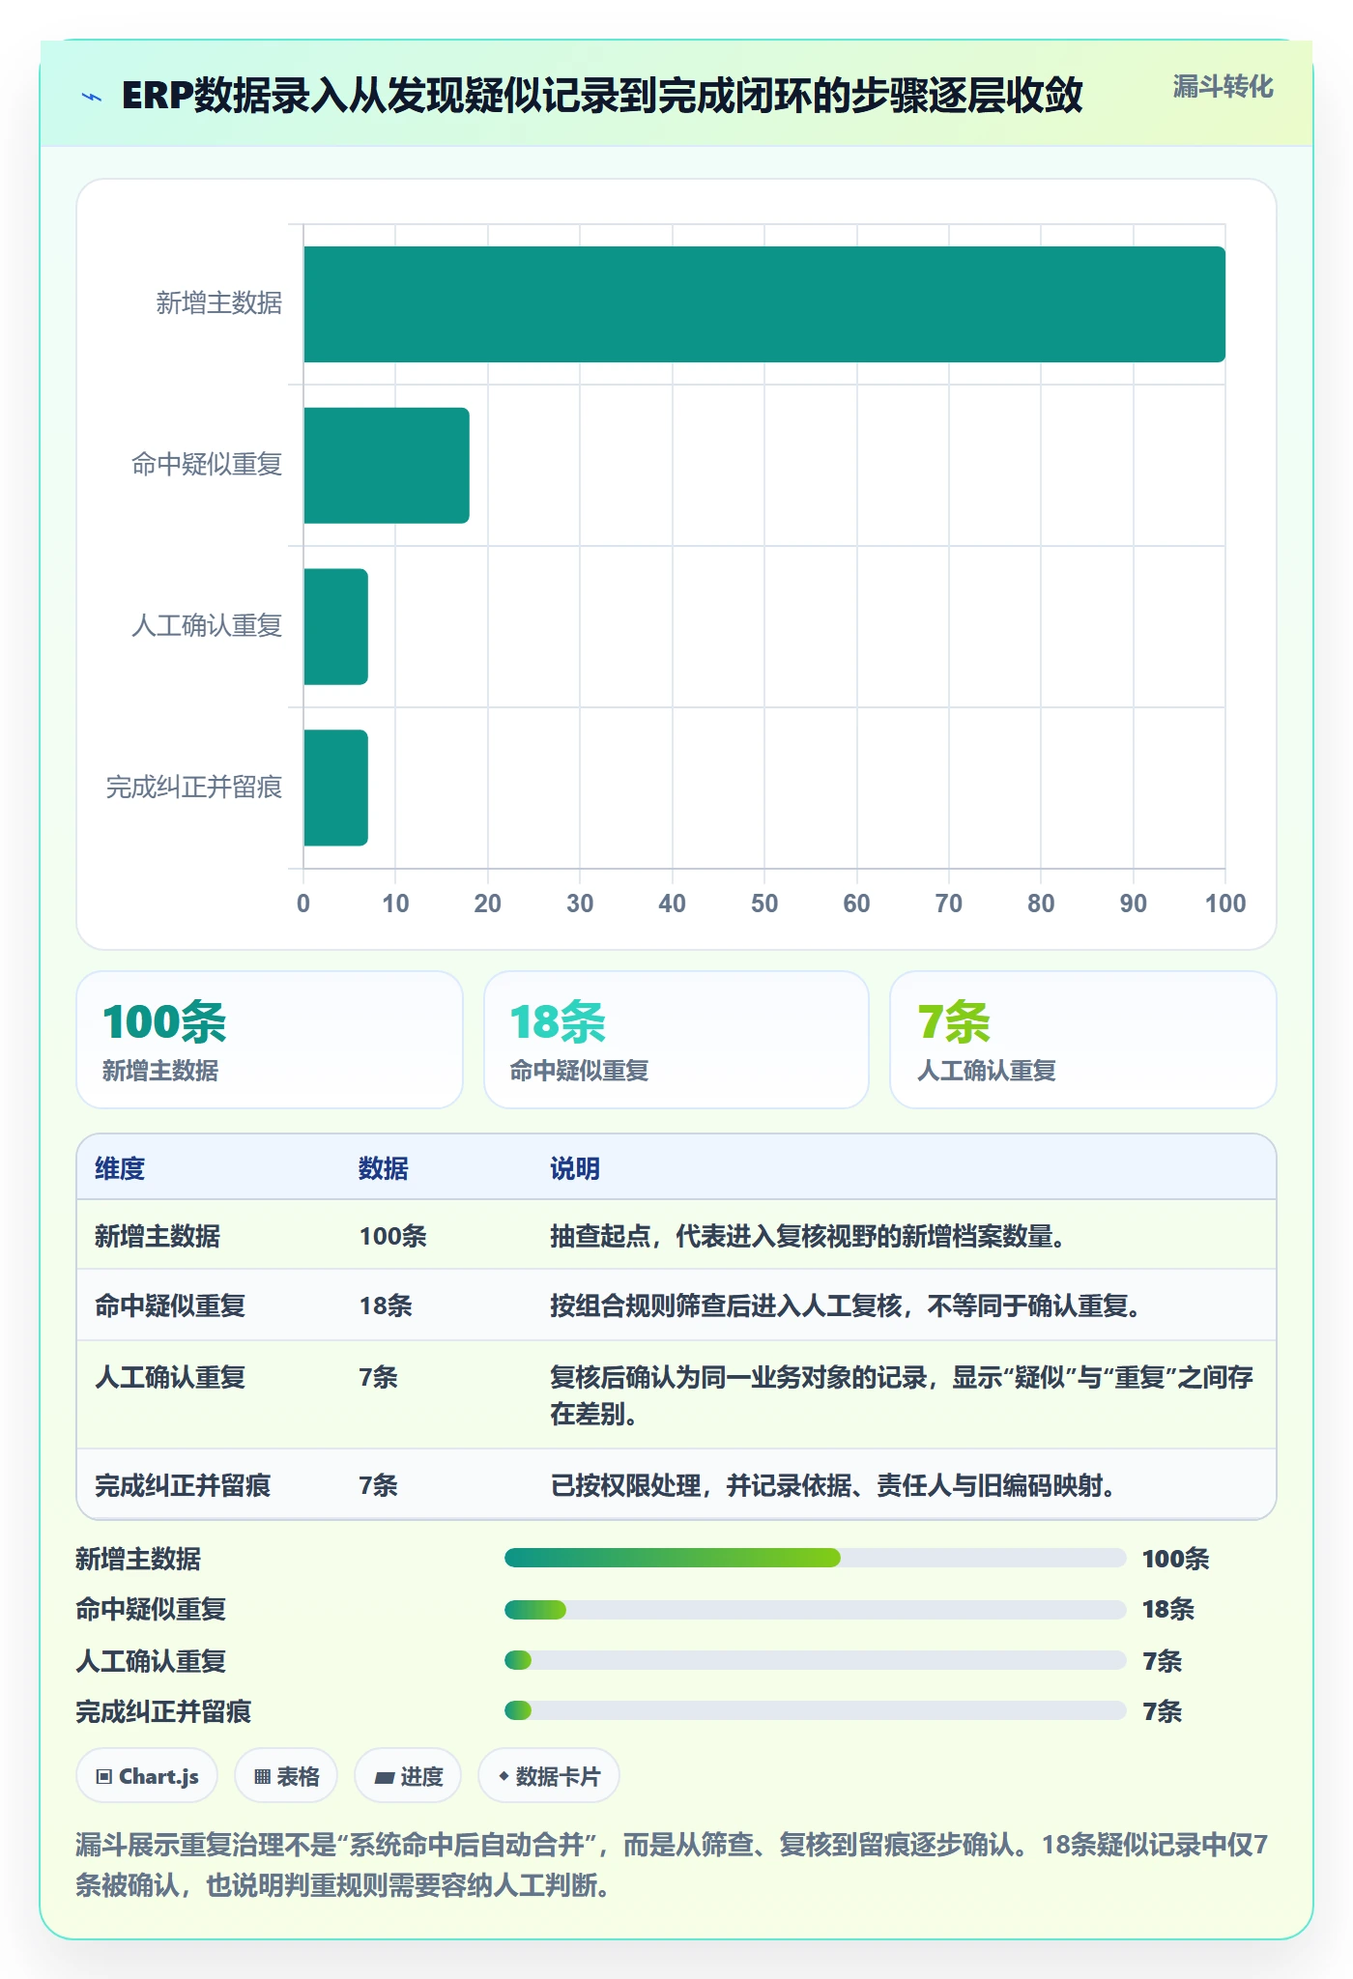This screenshot has width=1353, height=1979.
Task: Click the 进度 tag chip
Action: (408, 1775)
